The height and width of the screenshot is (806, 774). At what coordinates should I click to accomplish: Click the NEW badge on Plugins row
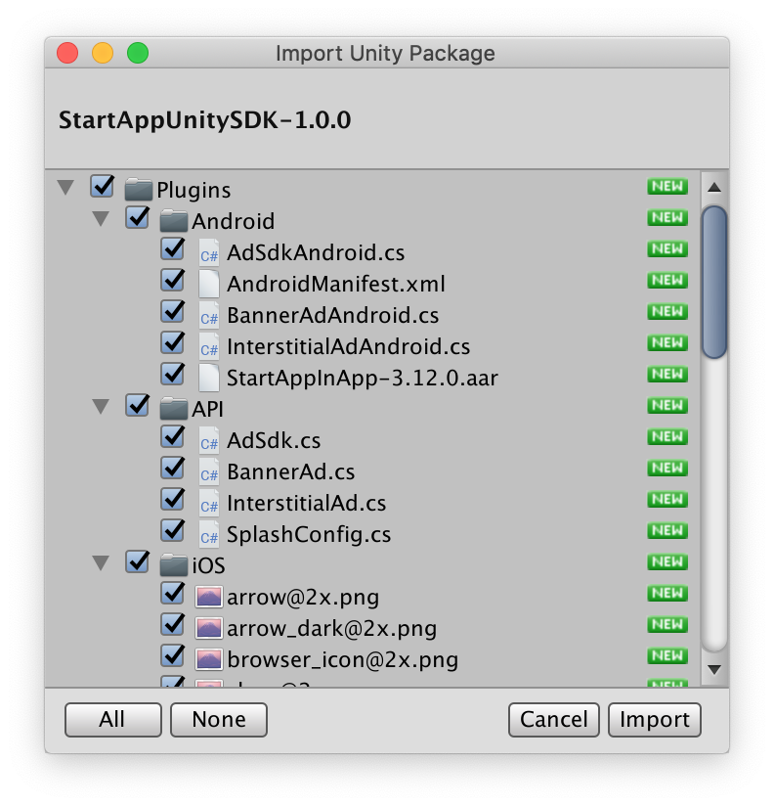[667, 186]
